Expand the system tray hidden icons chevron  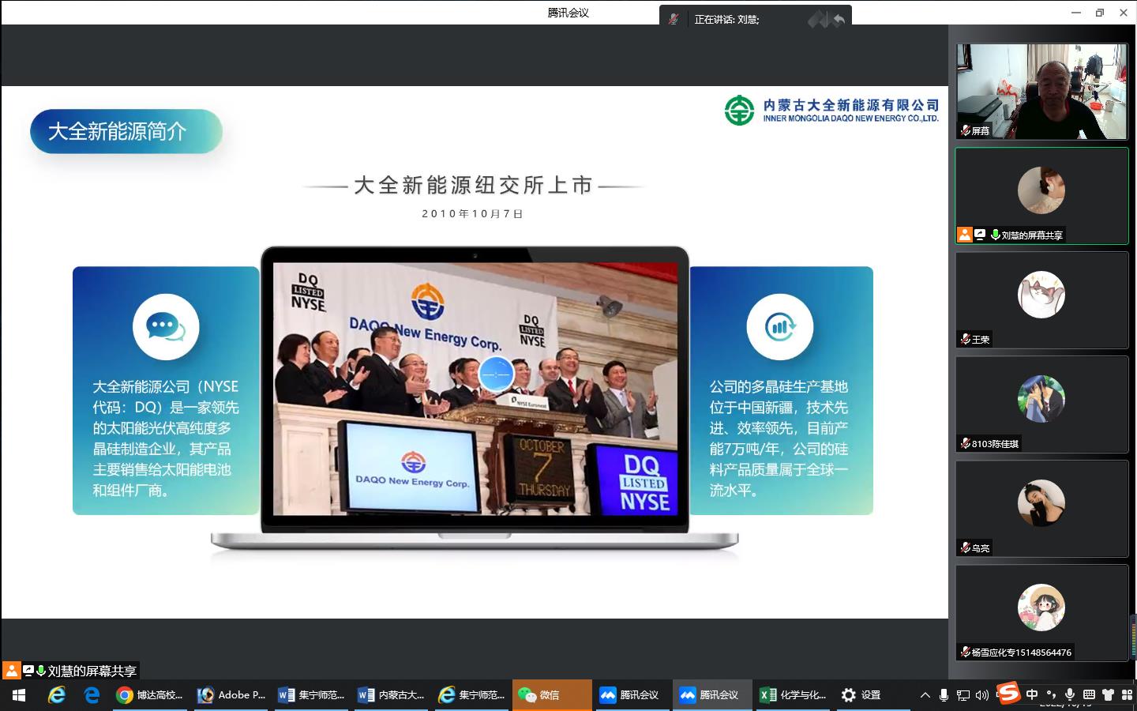coord(925,695)
